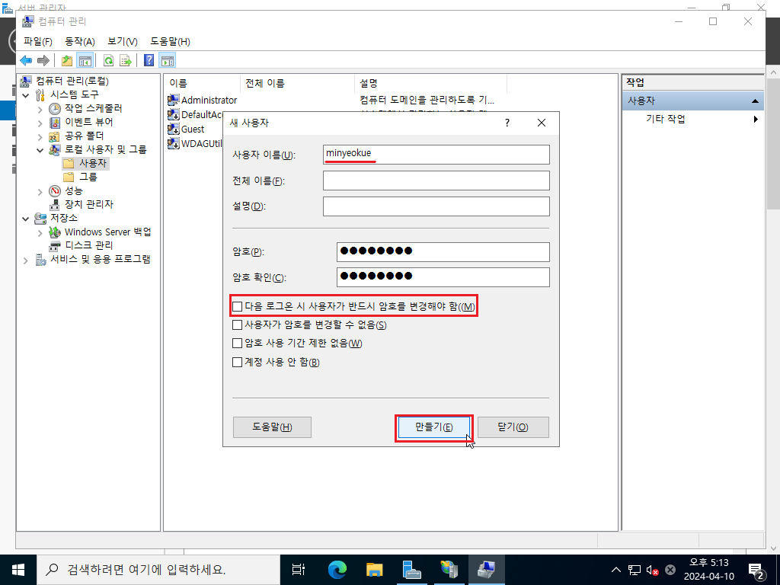Click the taskbar search box
Viewport: 780px width, 585px height.
158,570
